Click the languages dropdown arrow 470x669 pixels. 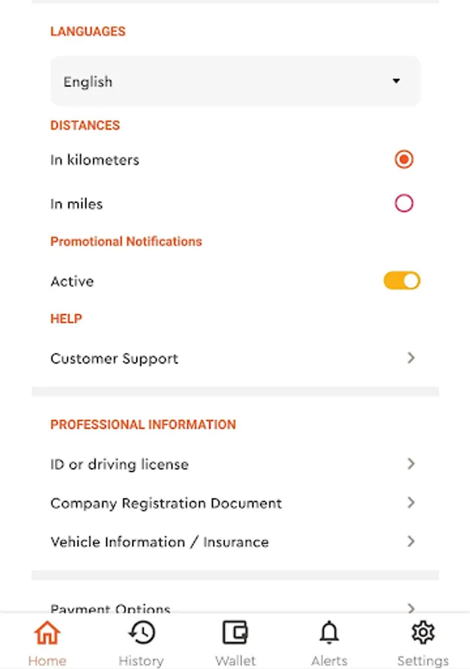pyautogui.click(x=396, y=82)
